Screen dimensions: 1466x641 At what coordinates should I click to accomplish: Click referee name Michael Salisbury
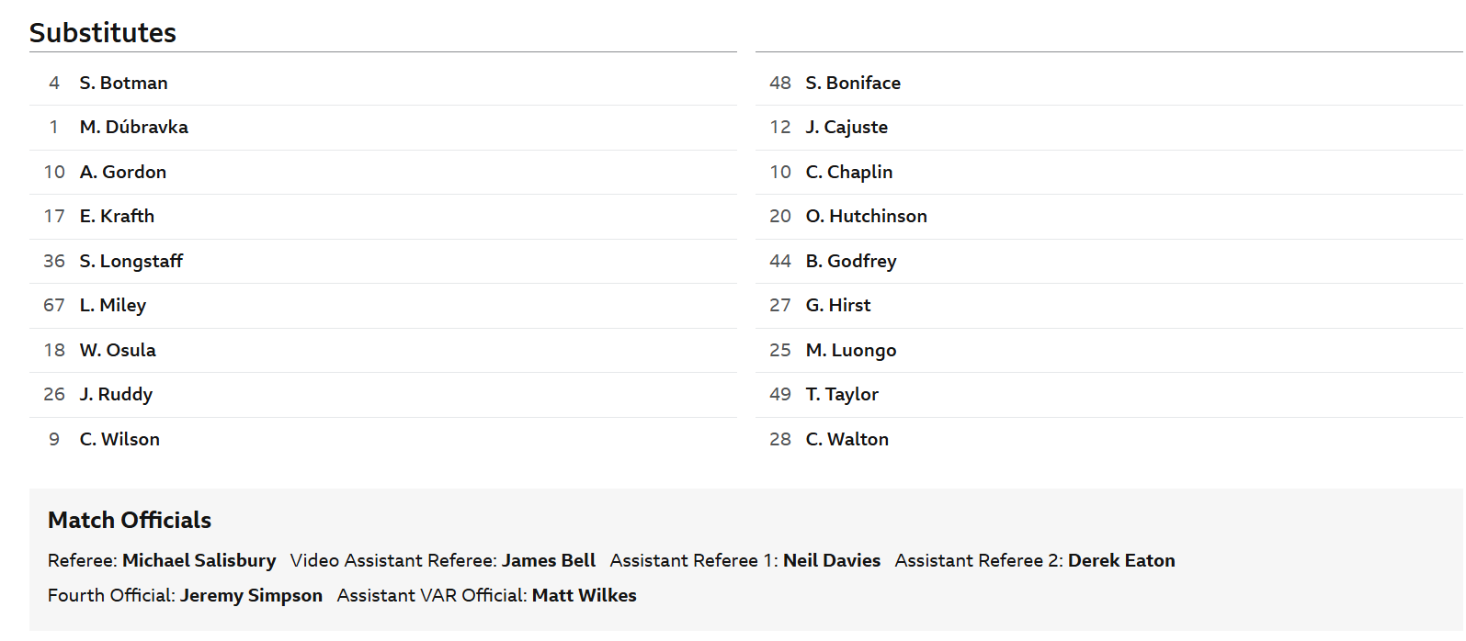point(199,560)
